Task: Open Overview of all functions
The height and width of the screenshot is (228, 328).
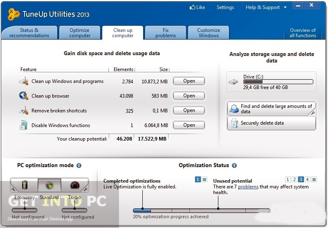Action: tap(303, 33)
